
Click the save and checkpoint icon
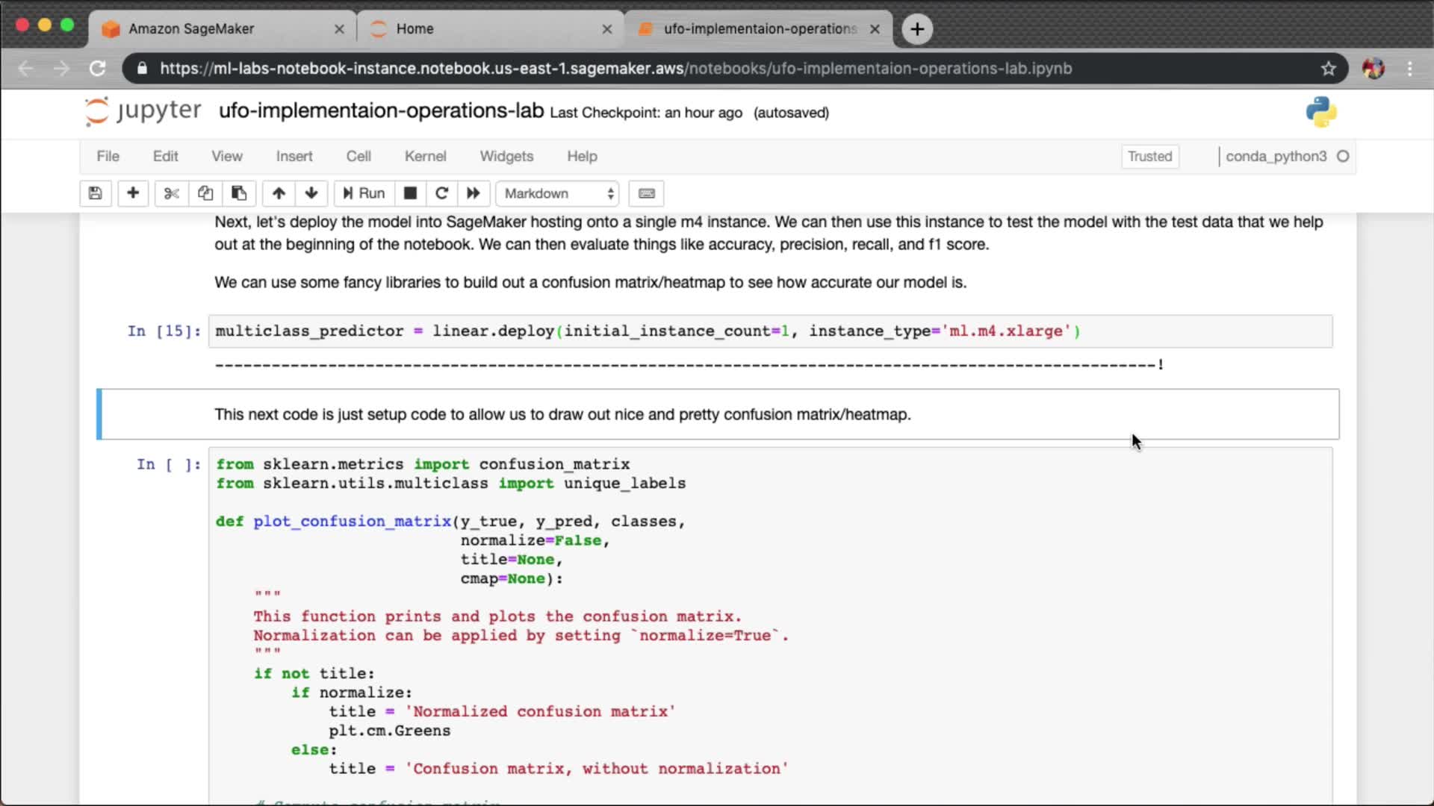[95, 193]
